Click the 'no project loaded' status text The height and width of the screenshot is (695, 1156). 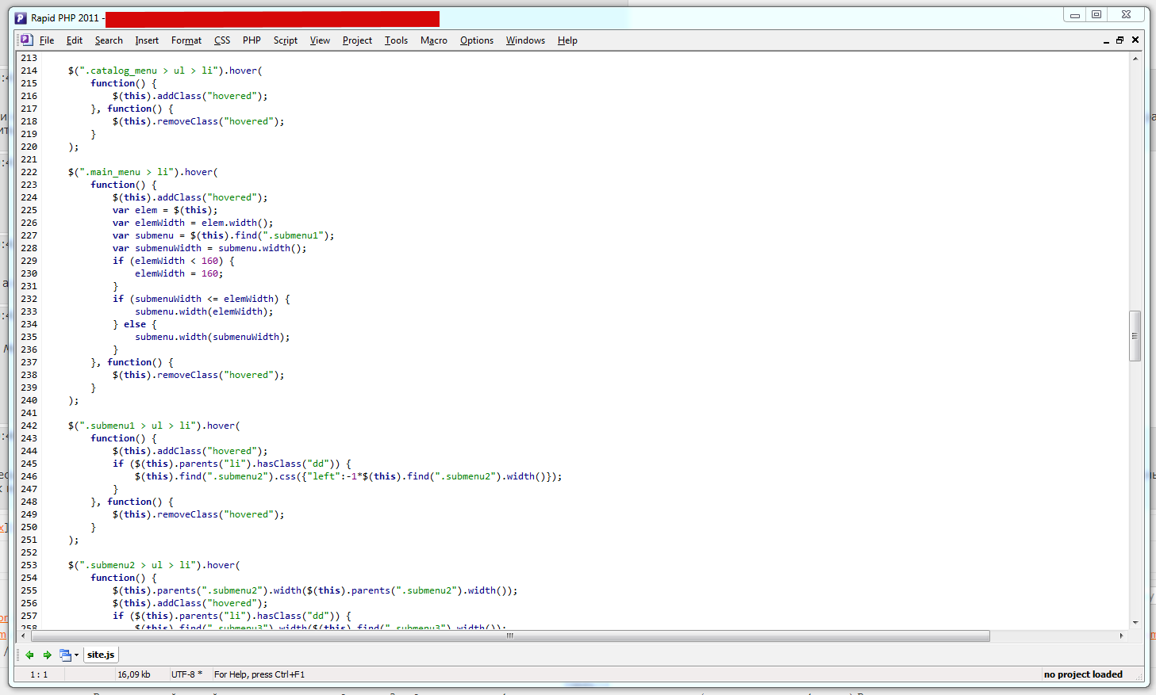point(1083,674)
